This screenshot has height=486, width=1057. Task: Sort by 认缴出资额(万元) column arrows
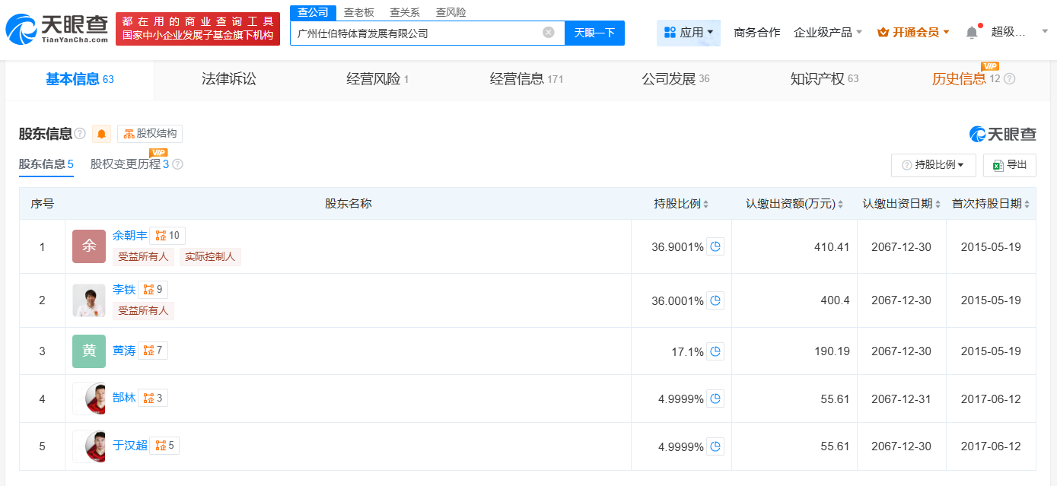(x=841, y=204)
